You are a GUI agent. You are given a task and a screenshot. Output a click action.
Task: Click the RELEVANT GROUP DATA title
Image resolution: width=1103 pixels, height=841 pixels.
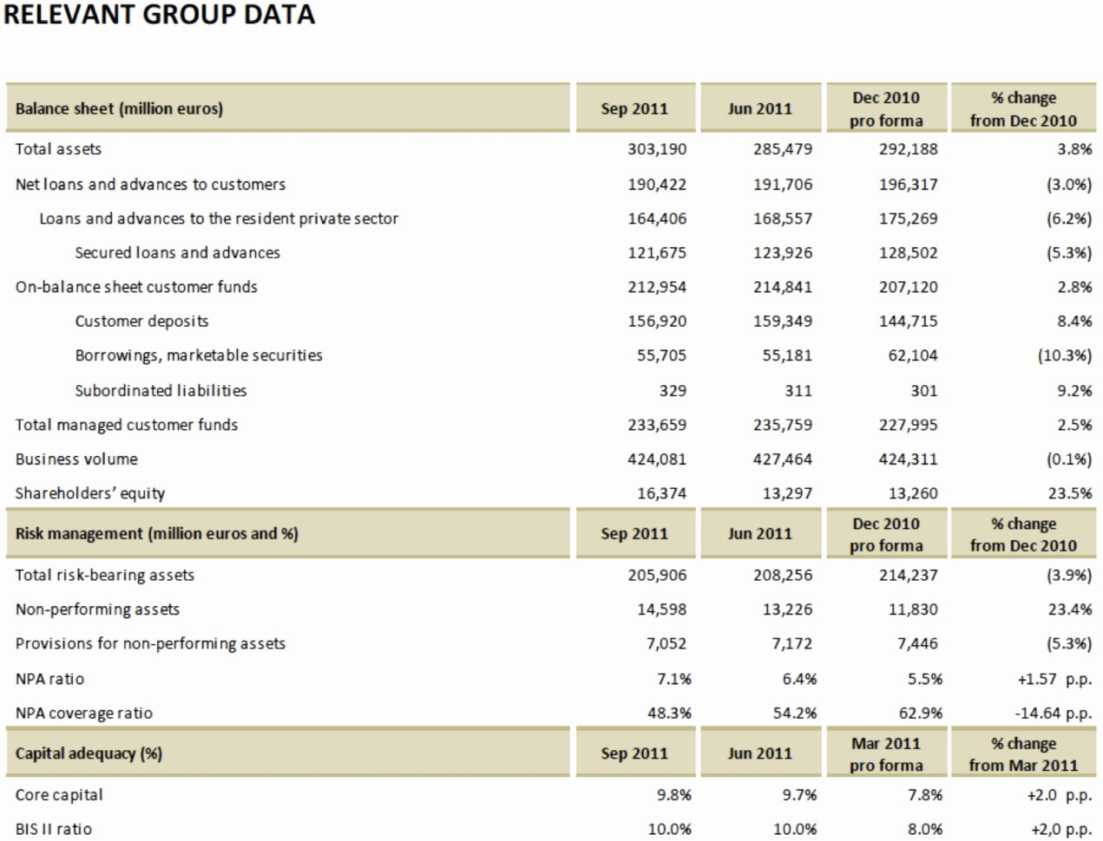click(161, 15)
